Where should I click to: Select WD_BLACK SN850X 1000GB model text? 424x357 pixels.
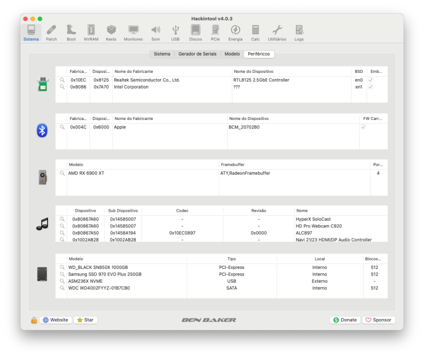pos(98,268)
